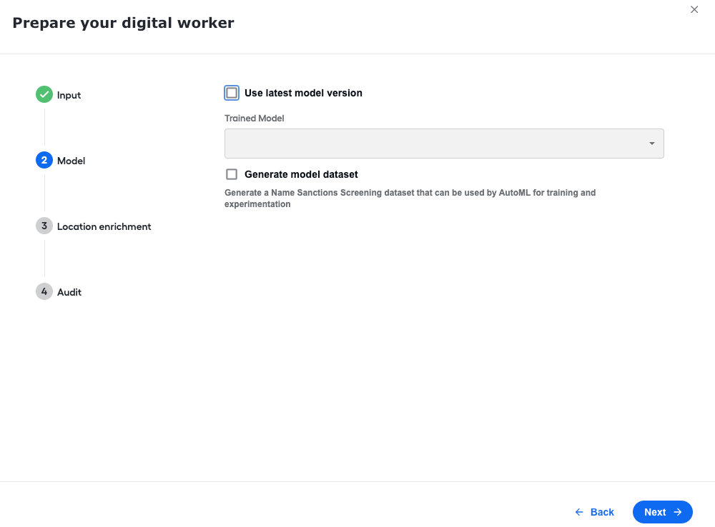
Task: Close the Prepare your digital worker dialog
Action: pyautogui.click(x=694, y=9)
